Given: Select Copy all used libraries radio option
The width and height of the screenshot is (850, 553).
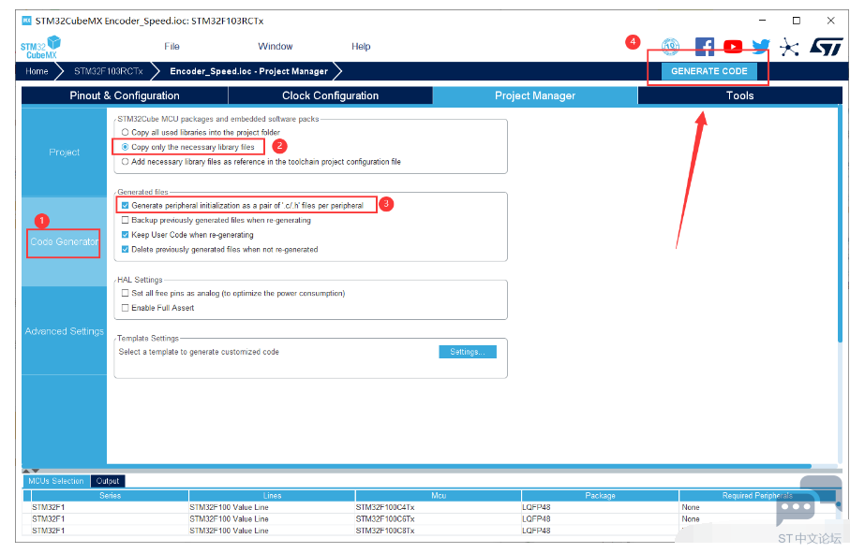Looking at the screenshot, I should [126, 132].
